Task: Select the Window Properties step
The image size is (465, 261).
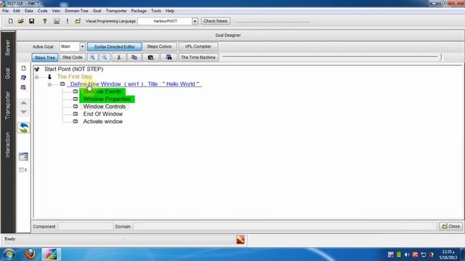Action: (107, 99)
